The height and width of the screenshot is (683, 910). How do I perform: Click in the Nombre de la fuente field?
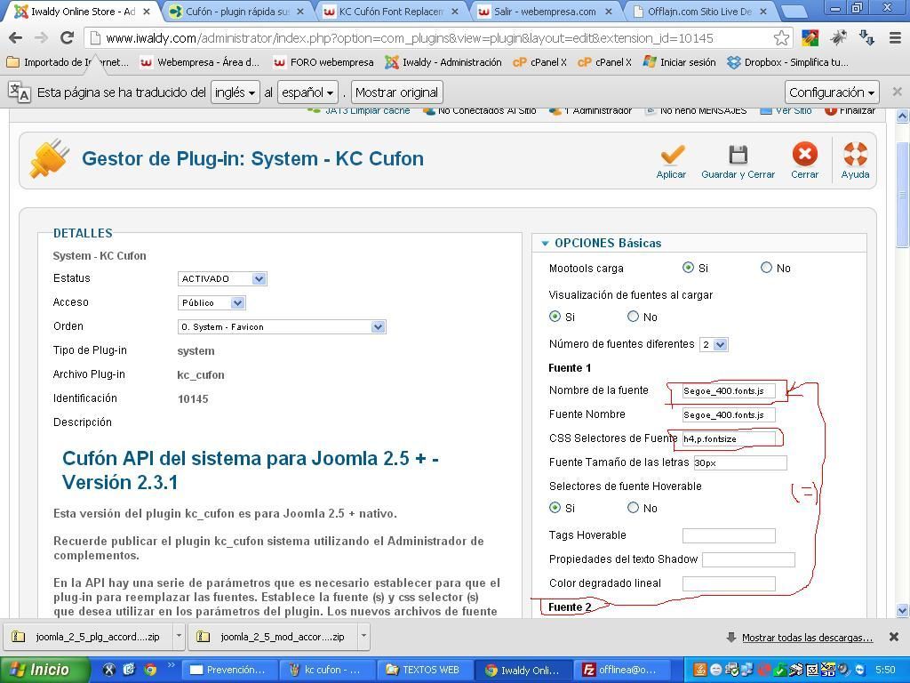tap(729, 391)
